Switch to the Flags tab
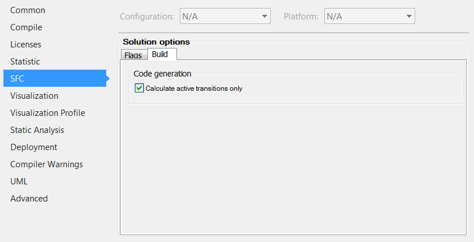Screen dimensions: 474x242 [133, 55]
